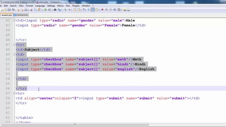Screen dimensions: 226x127
Task: Click 'English' text on line 52
Action: pos(147,69)
